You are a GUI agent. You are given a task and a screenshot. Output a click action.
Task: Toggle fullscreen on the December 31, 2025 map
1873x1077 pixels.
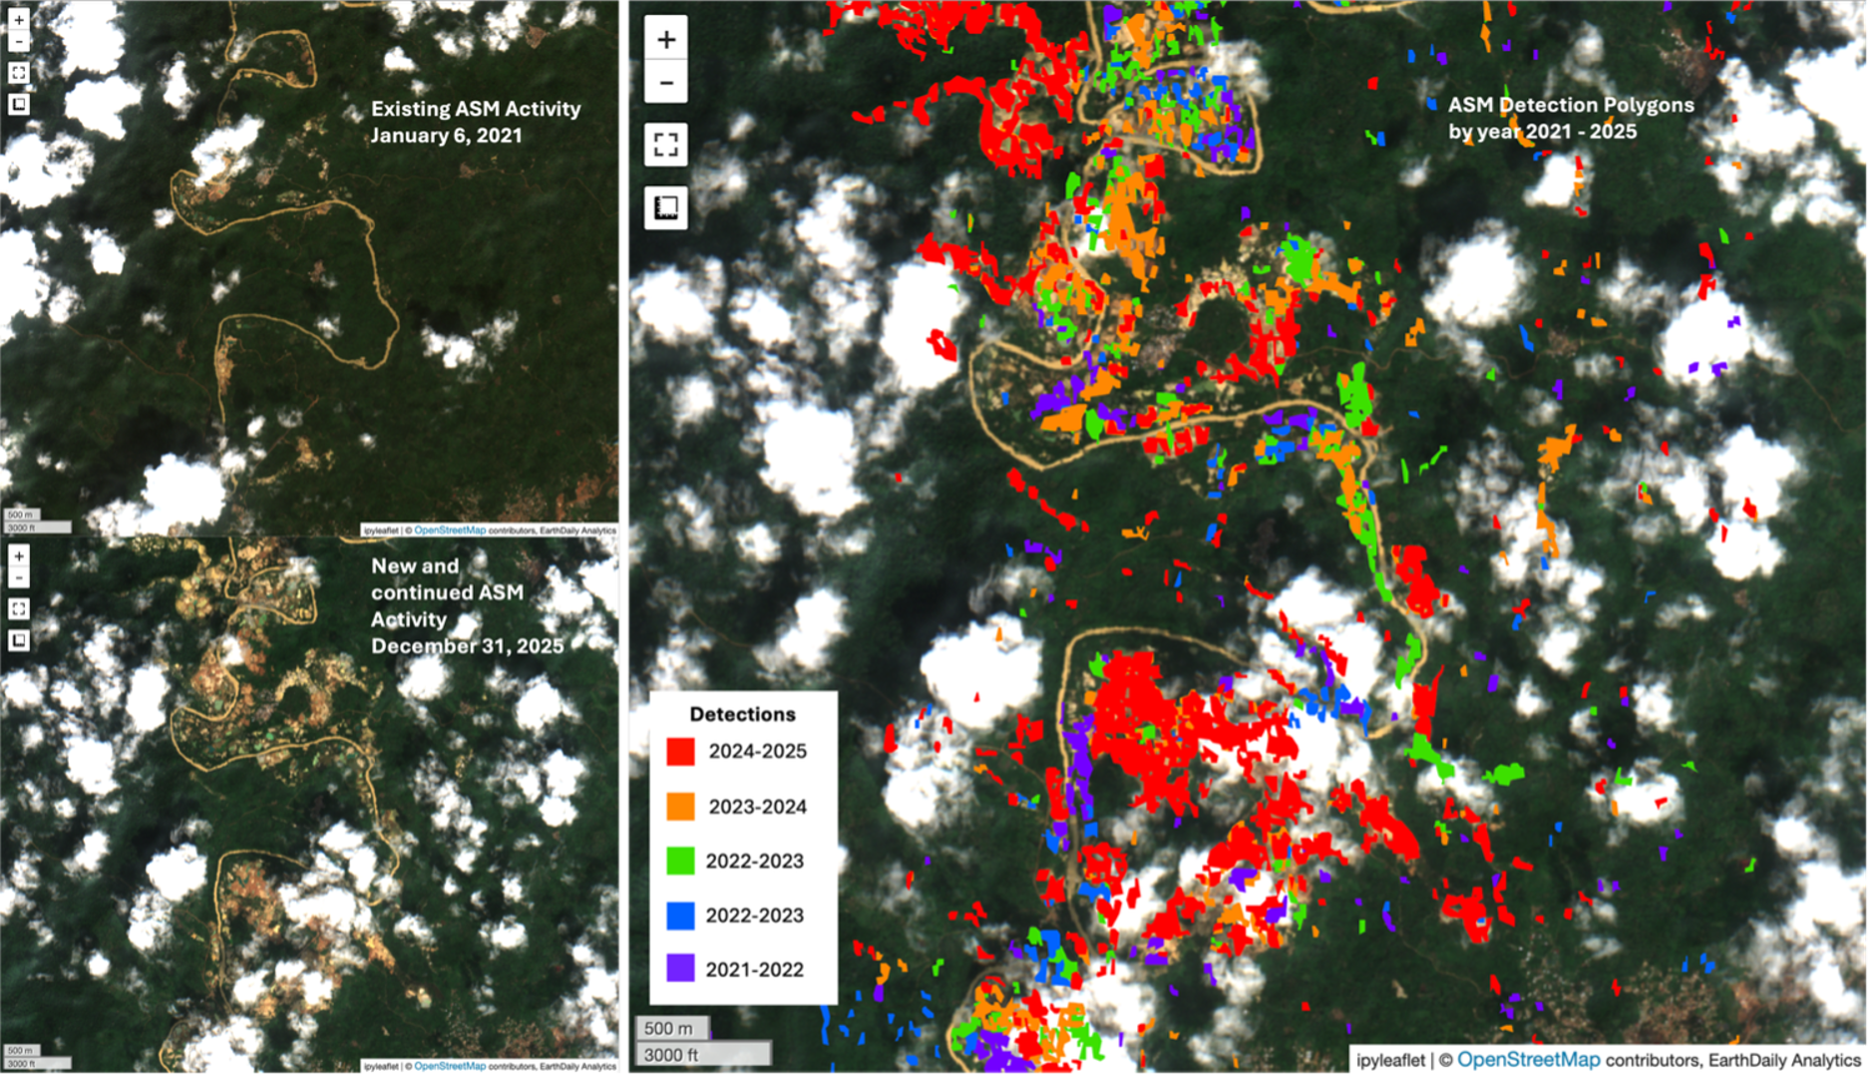pyautogui.click(x=19, y=609)
